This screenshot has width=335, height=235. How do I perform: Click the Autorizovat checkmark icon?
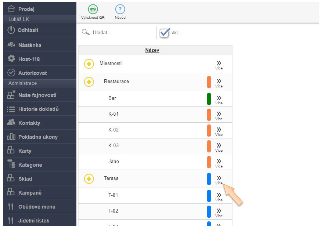(11, 73)
